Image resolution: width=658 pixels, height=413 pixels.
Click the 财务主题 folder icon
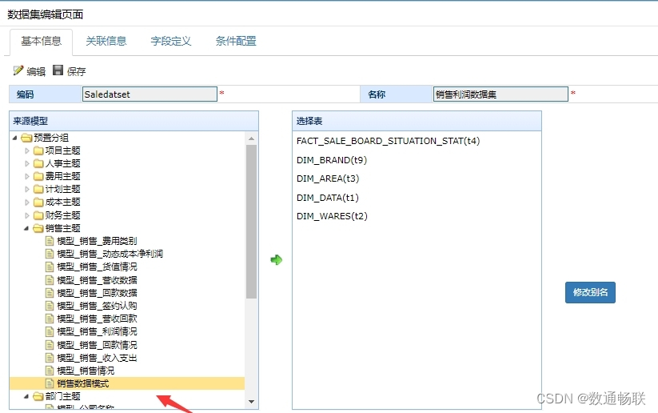click(x=38, y=215)
